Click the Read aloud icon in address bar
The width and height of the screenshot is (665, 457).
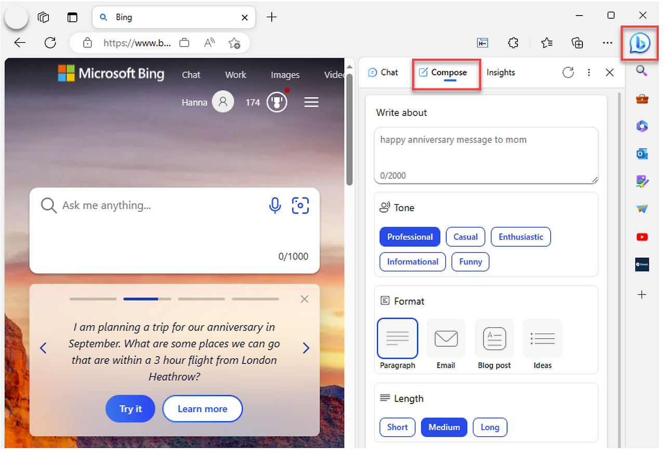click(x=209, y=43)
